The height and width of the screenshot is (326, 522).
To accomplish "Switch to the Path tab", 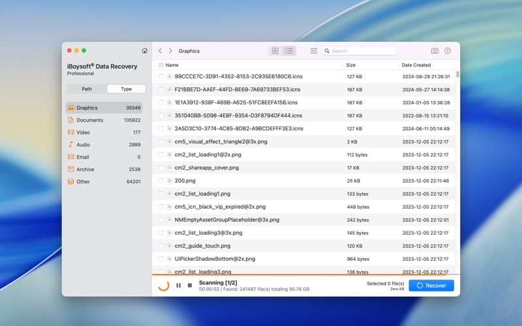I will pos(87,89).
